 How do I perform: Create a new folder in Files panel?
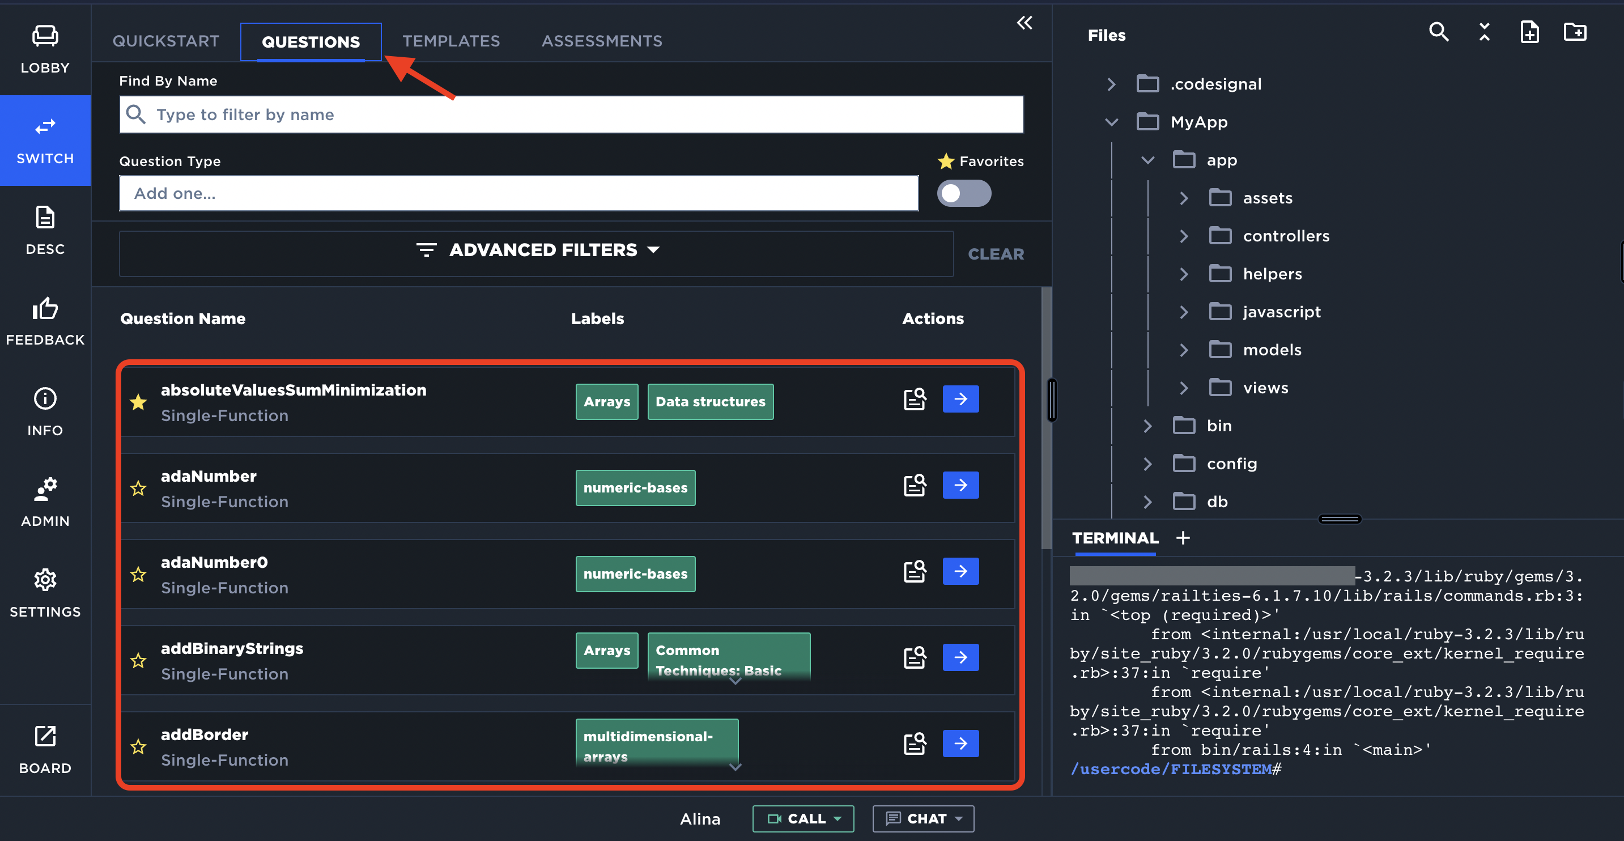point(1575,32)
